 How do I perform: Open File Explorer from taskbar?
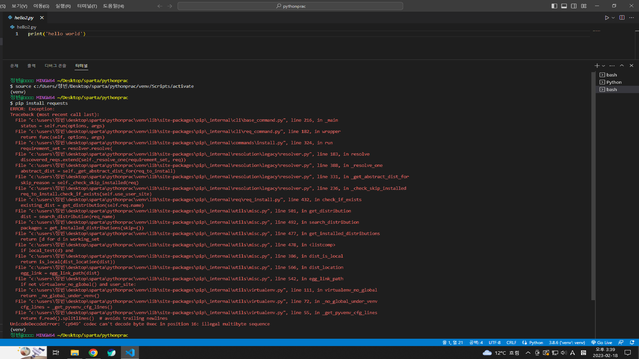click(75, 353)
